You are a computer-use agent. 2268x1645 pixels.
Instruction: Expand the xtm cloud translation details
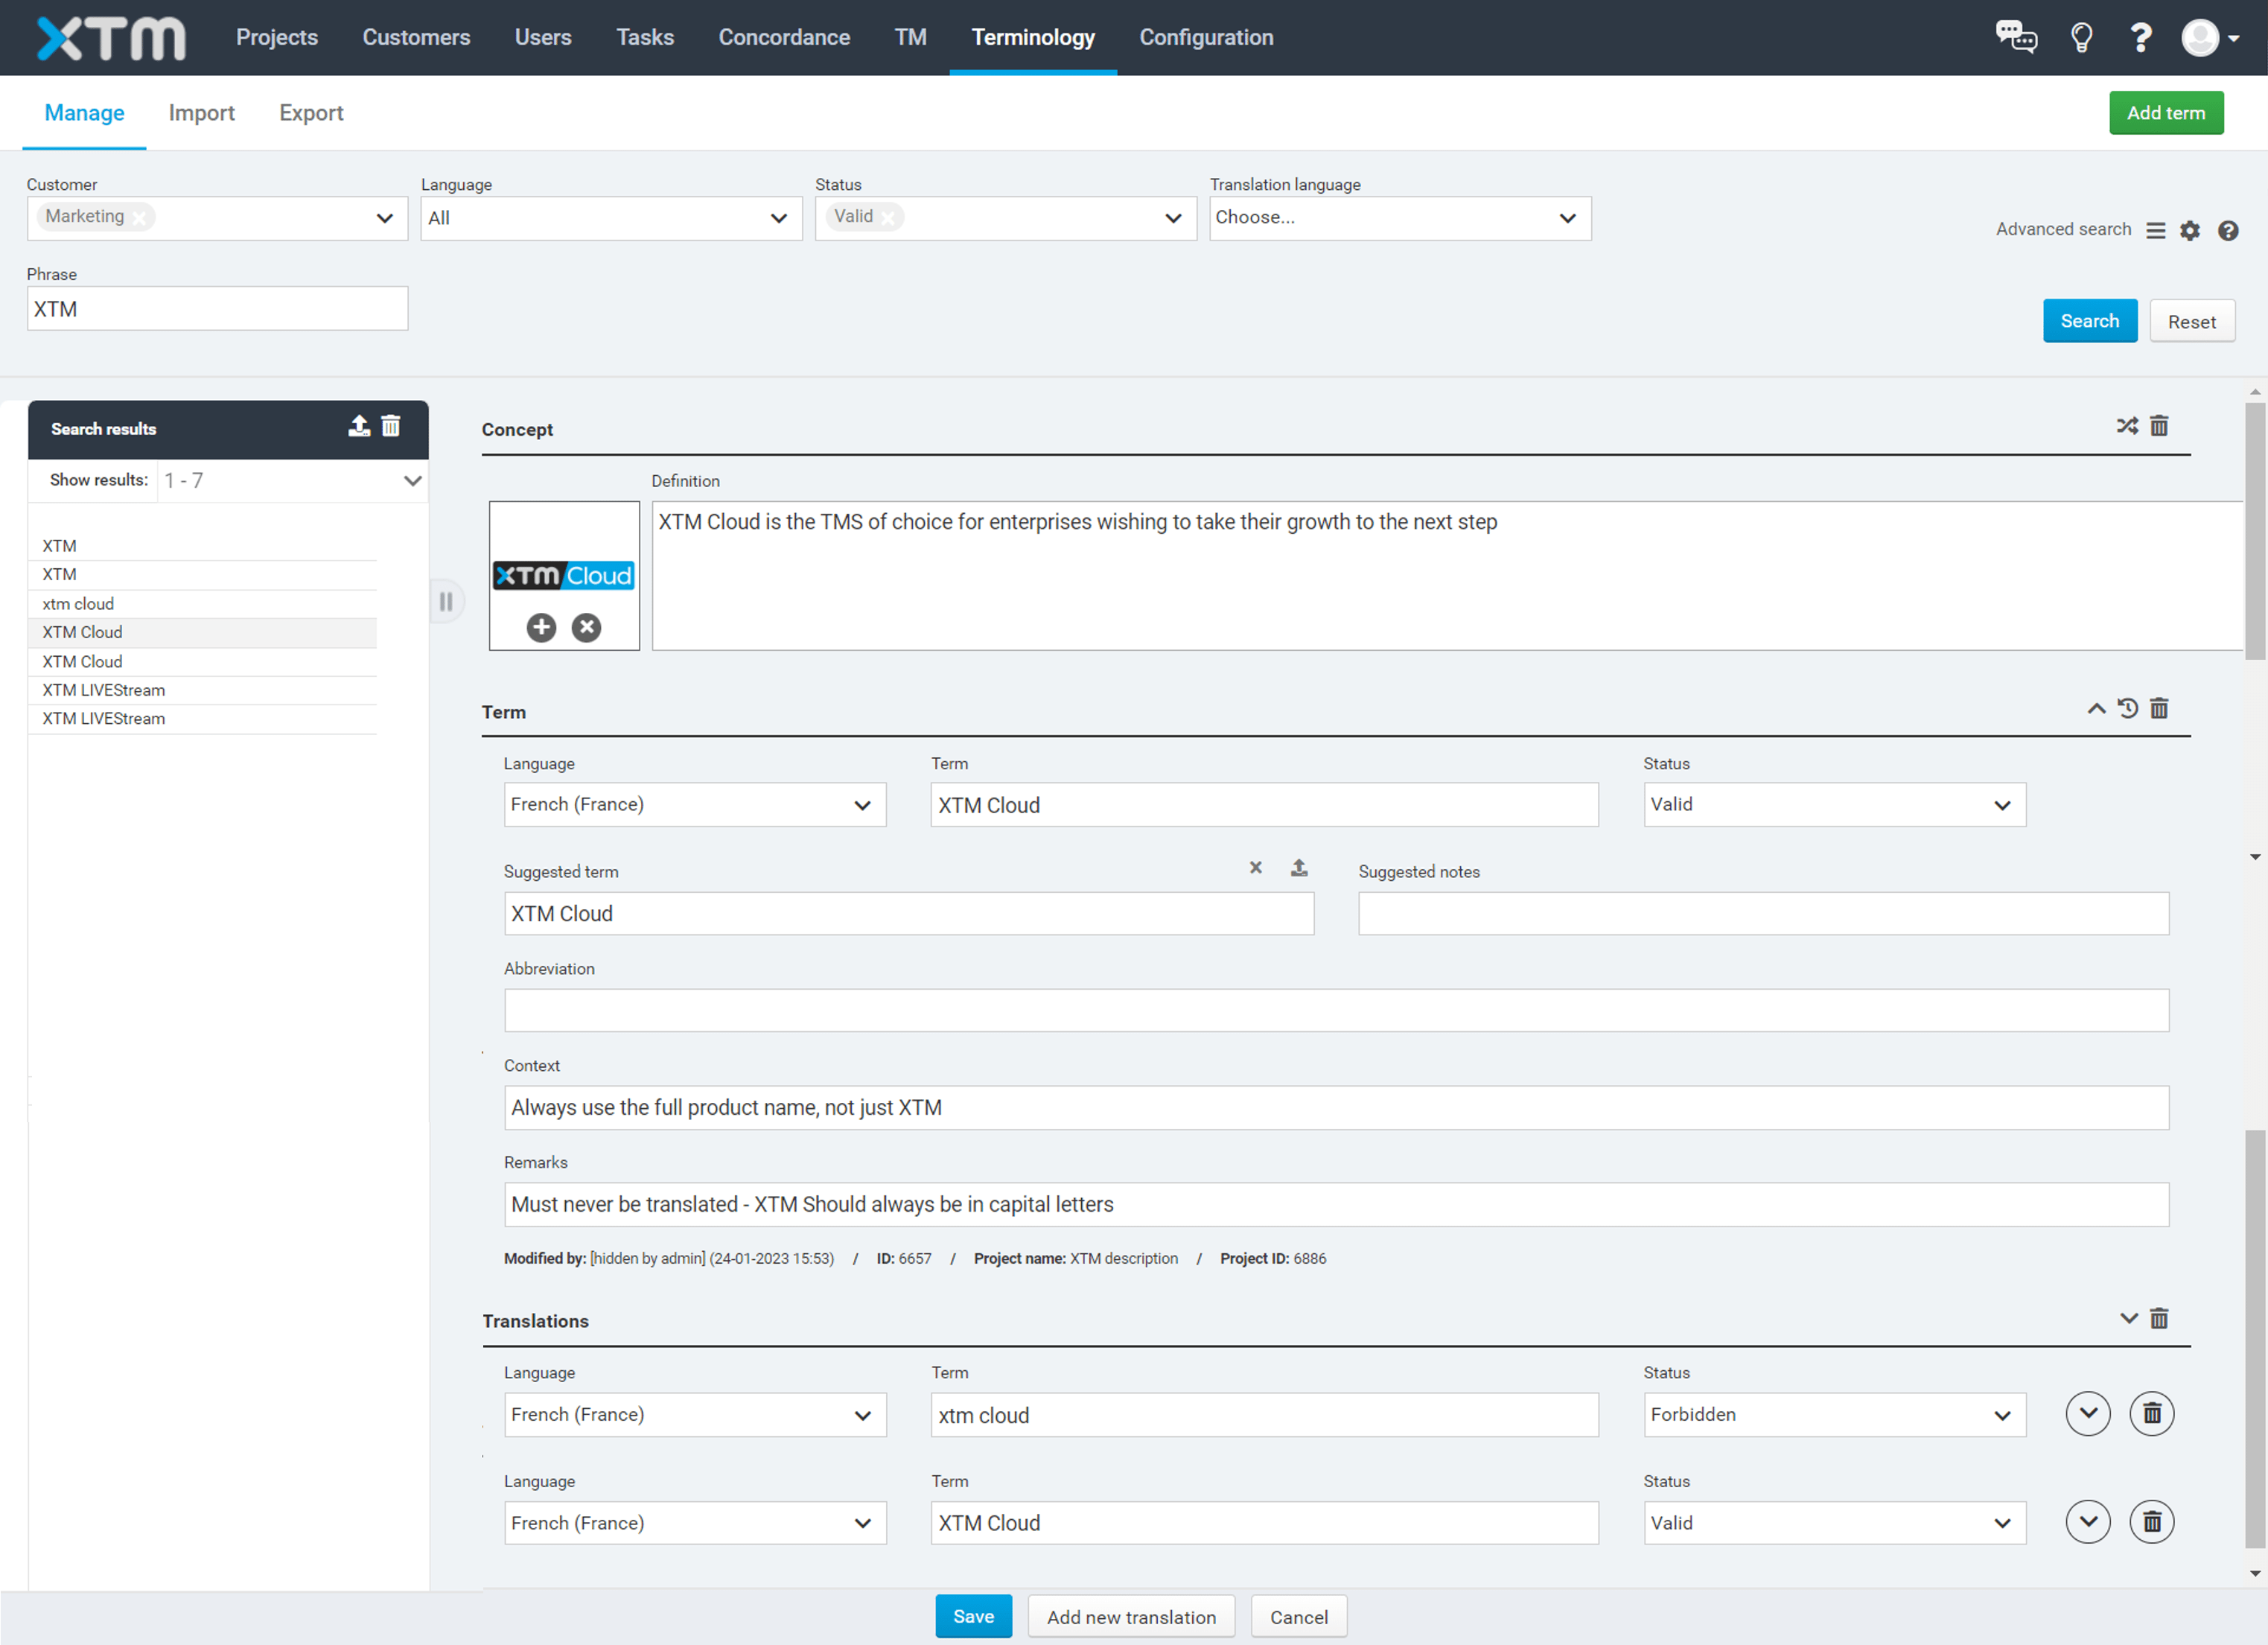[x=2088, y=1414]
